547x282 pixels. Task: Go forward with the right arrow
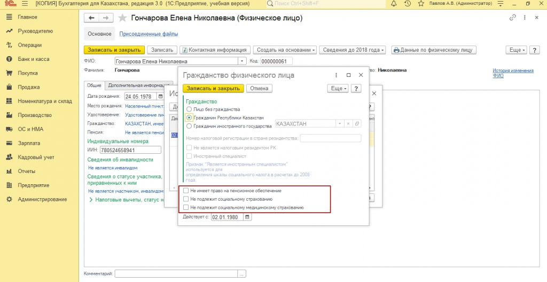[106, 18]
